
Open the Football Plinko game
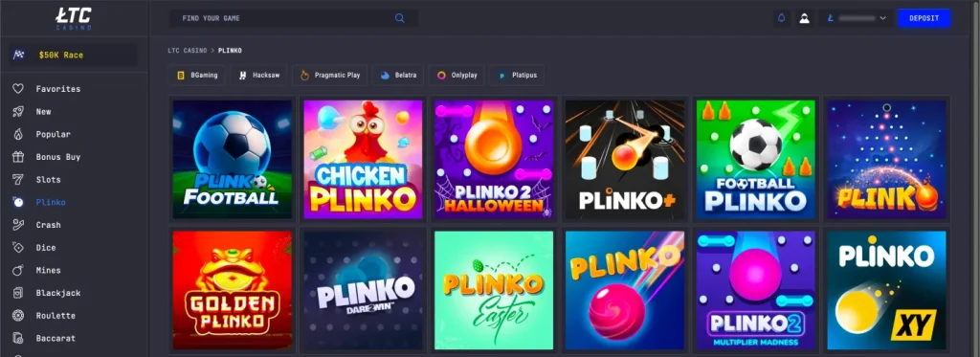756,159
